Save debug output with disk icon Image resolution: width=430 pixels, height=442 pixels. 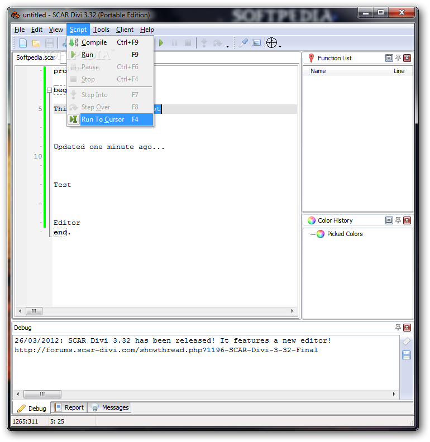point(407,355)
